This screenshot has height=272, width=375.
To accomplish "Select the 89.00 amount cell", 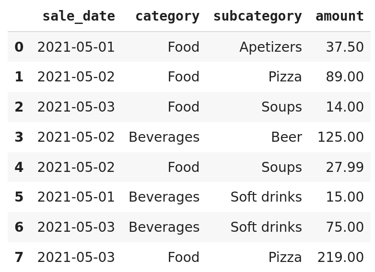I will click(345, 77).
